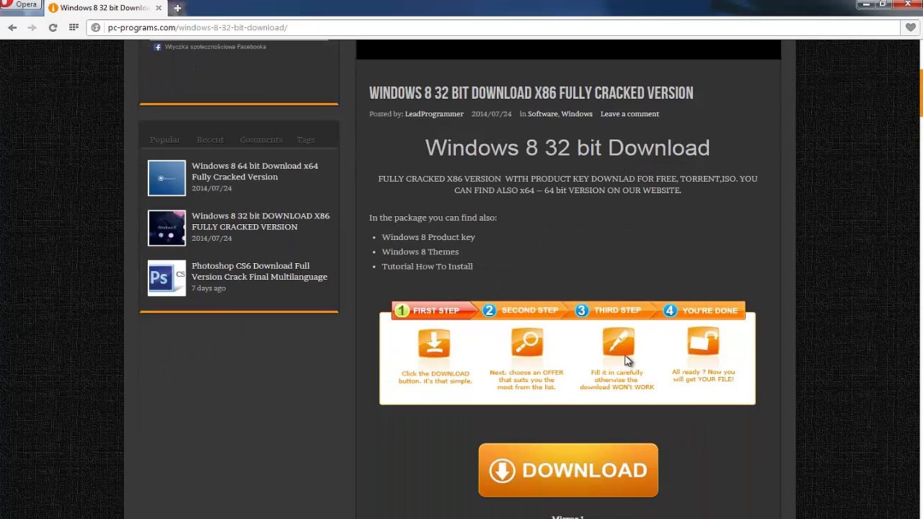The height and width of the screenshot is (519, 923).
Task: Open the Software category link
Action: pos(542,114)
